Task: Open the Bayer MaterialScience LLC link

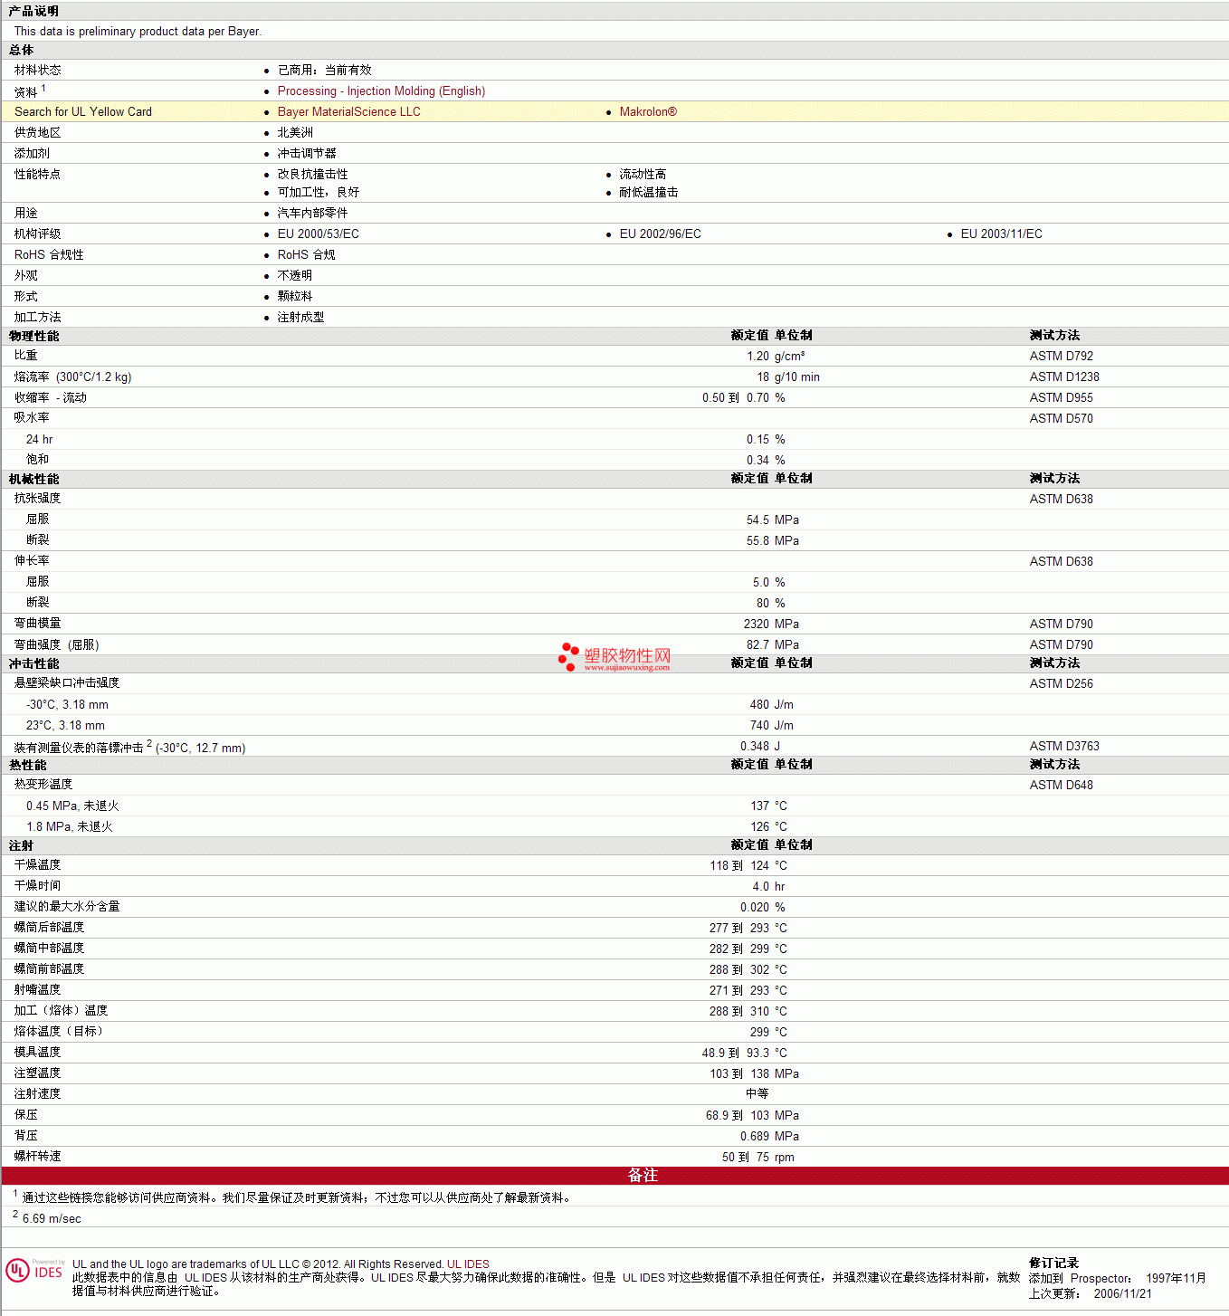Action: (x=349, y=112)
